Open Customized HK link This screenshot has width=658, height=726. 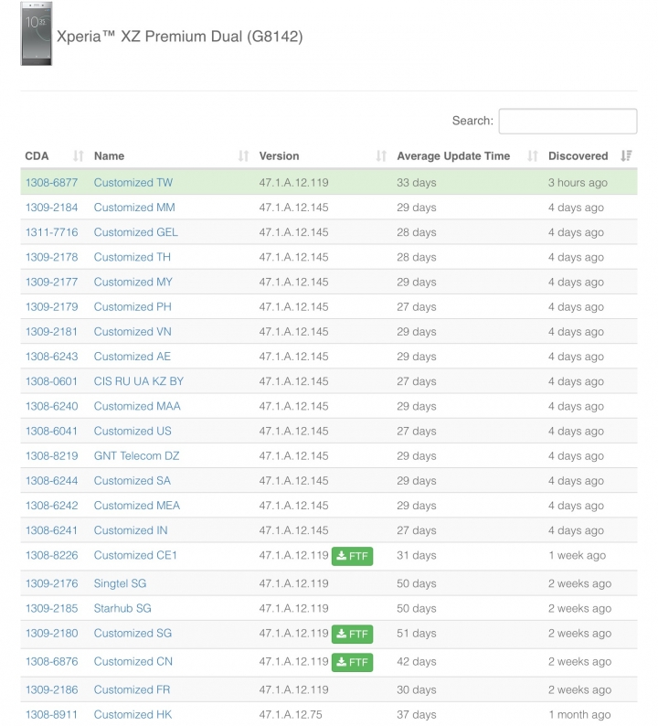pos(133,714)
